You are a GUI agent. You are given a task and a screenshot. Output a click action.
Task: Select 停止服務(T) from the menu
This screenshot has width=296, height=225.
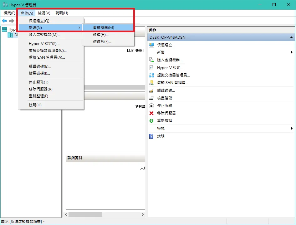pyautogui.click(x=51, y=82)
